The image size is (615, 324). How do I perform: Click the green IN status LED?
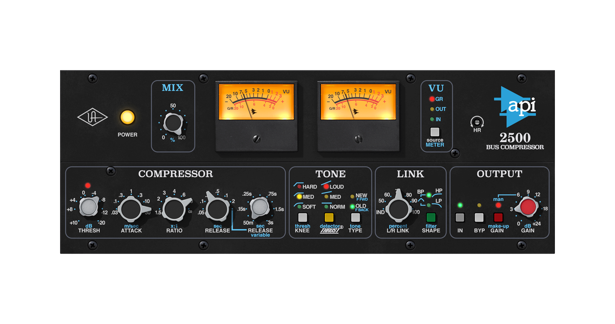[460, 205]
